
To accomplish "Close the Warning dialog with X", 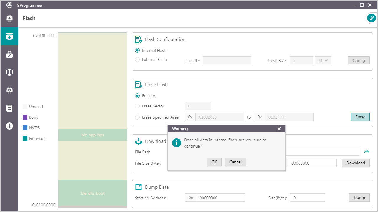I will pos(279,129).
